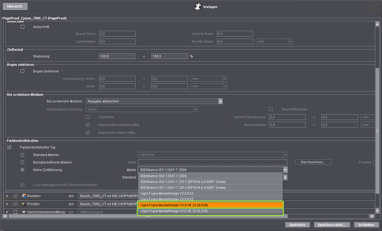Toggle the Proofen step checkbox
The image size is (382, 231).
click(x=15, y=204)
